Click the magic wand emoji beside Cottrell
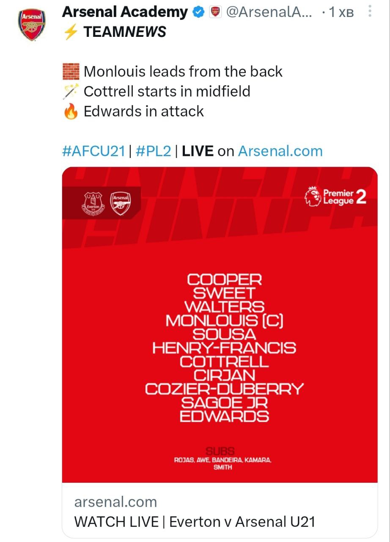 click(x=71, y=91)
